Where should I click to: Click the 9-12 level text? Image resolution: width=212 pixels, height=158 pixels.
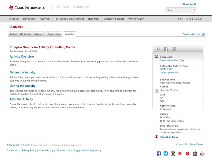(x=162, y=101)
